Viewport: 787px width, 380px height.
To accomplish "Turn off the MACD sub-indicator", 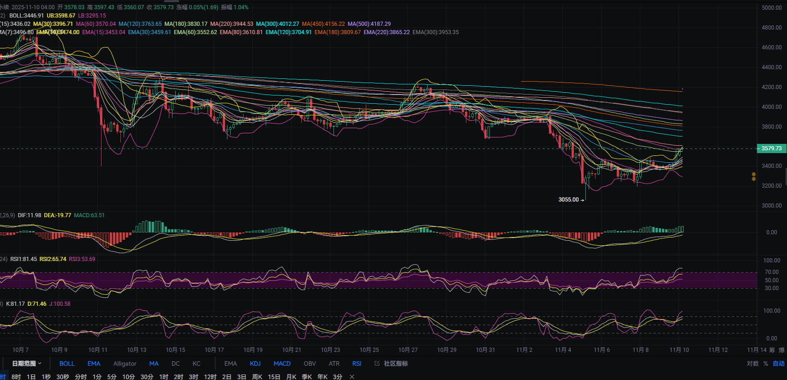I will pyautogui.click(x=282, y=363).
